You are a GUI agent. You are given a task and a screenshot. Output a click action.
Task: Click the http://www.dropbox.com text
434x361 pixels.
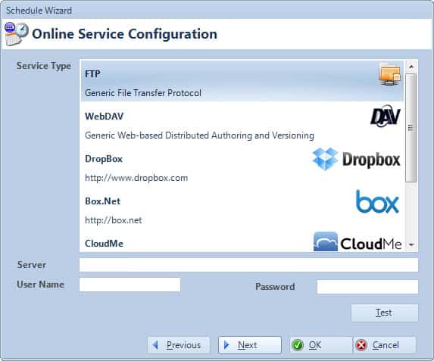pyautogui.click(x=136, y=178)
